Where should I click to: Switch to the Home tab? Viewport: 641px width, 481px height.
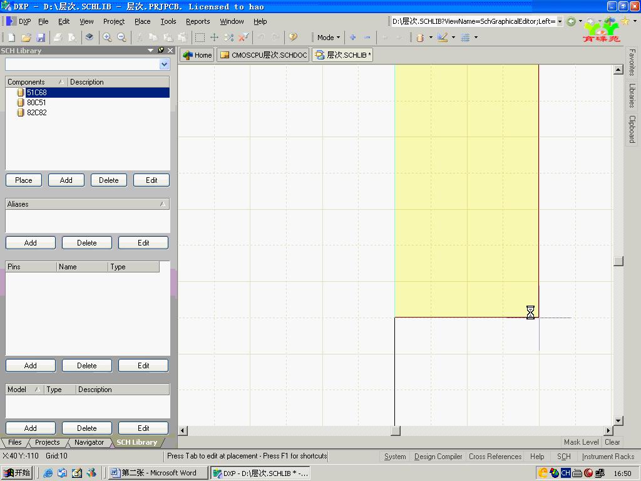tap(197, 55)
